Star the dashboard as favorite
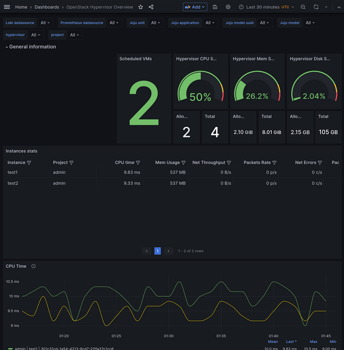Screen dimensions: 344x350 pyautogui.click(x=141, y=7)
